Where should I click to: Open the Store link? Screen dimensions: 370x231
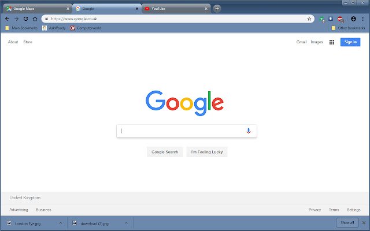point(28,42)
